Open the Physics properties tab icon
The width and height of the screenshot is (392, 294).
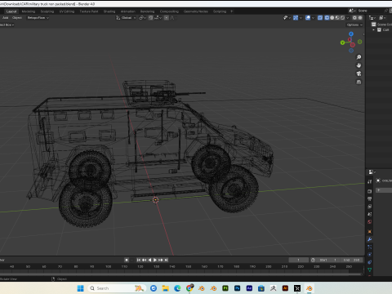point(370,255)
